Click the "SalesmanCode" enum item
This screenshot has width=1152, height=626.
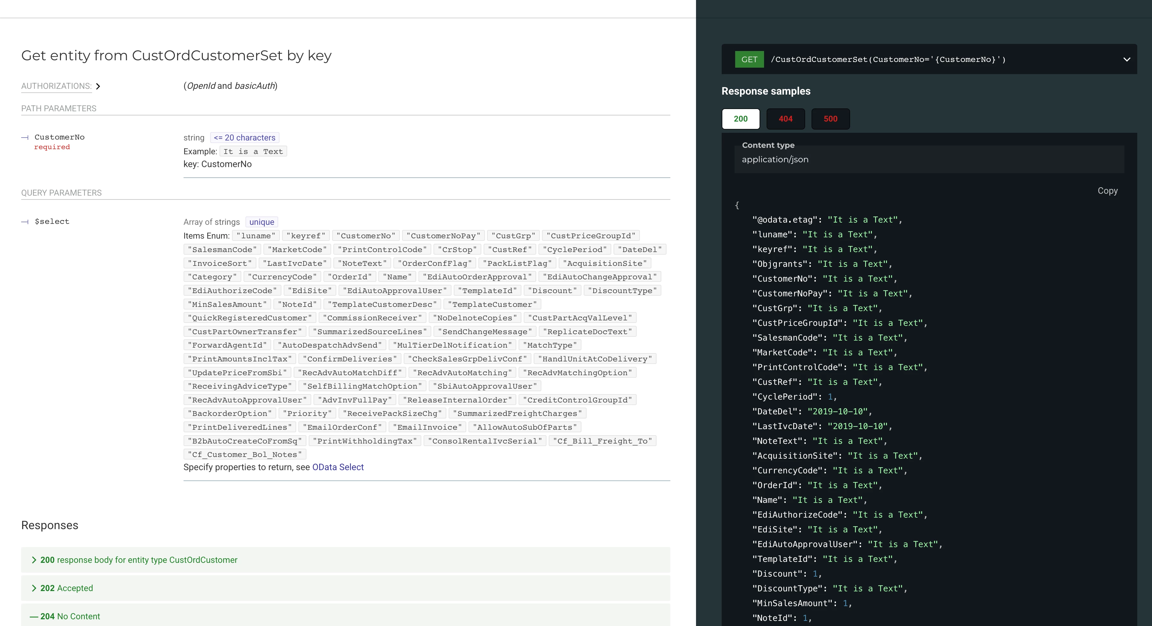pos(222,249)
